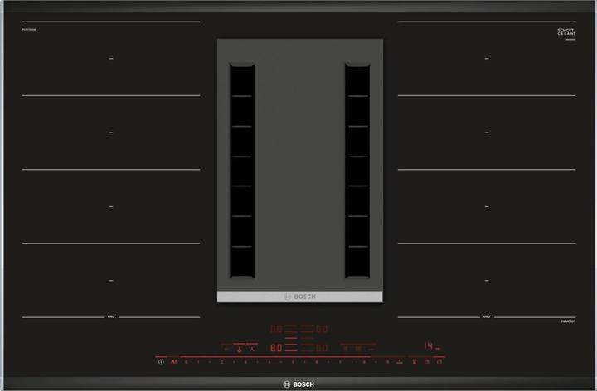
Task: Select the PowerBoost icon right of level 9
Action: point(400,362)
